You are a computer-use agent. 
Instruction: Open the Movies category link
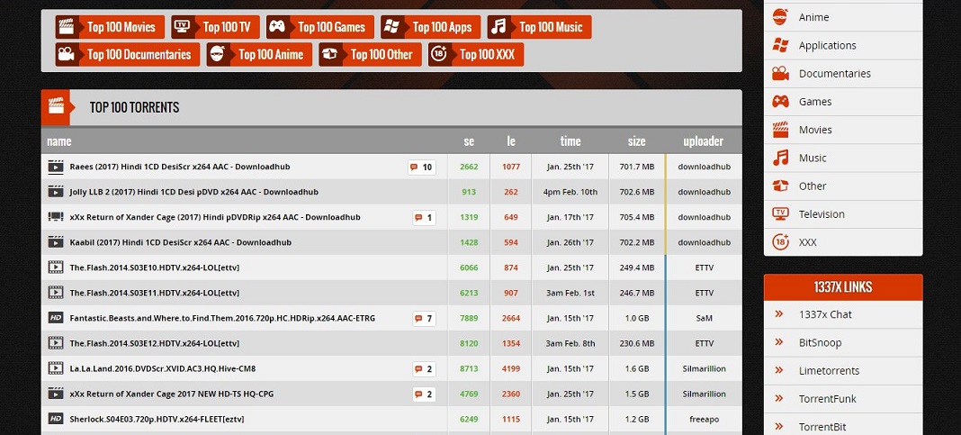tap(815, 130)
